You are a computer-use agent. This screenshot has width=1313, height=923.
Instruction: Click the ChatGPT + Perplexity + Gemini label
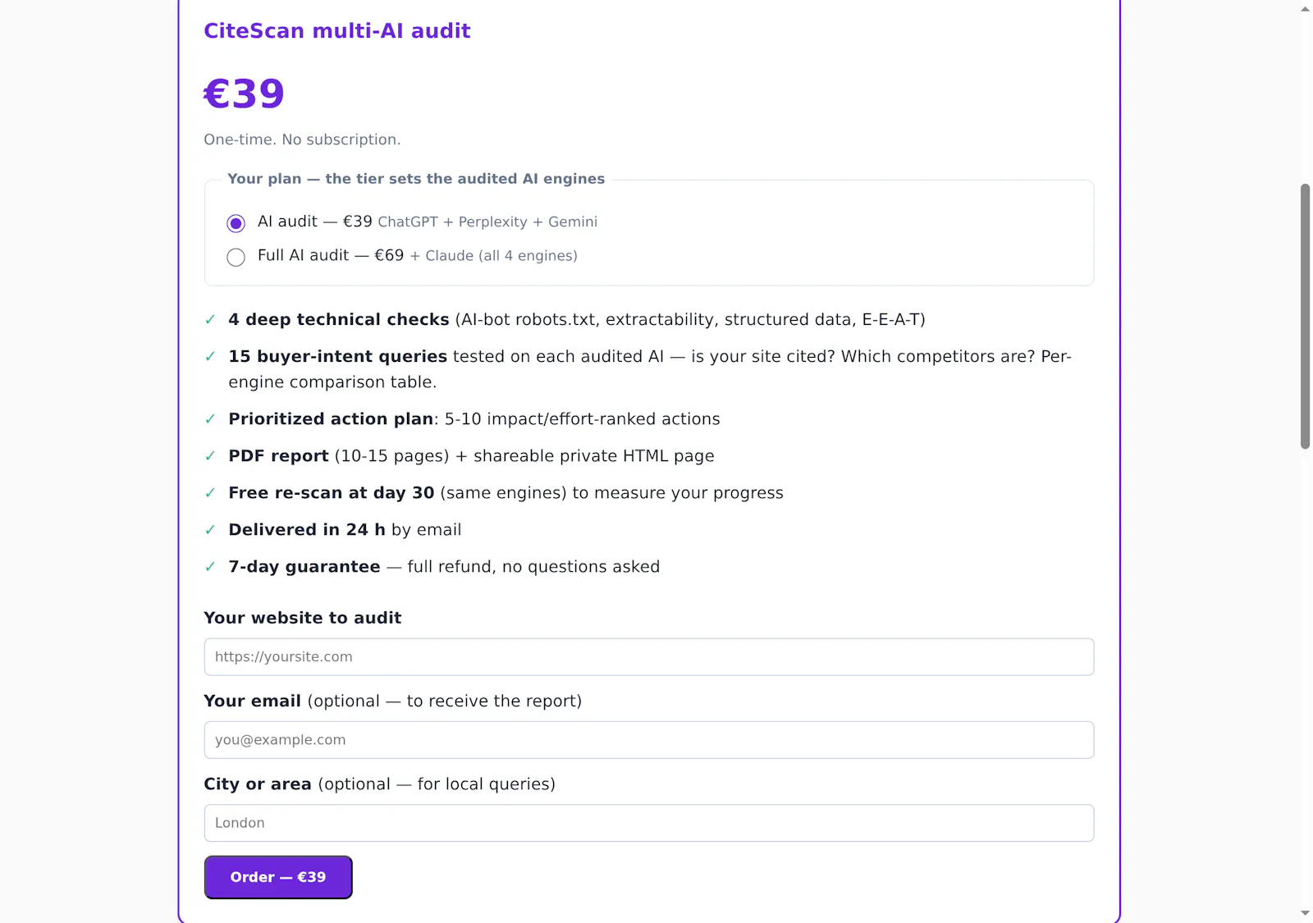(x=487, y=222)
